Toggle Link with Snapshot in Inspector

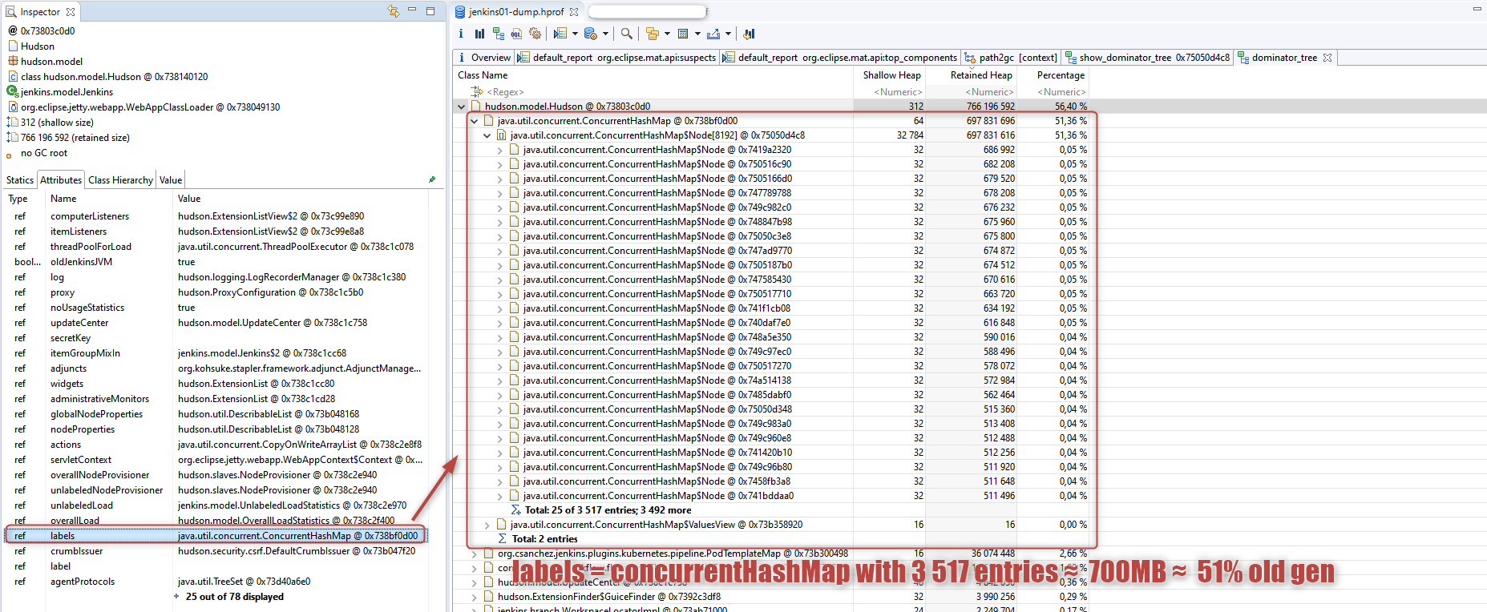click(x=393, y=11)
